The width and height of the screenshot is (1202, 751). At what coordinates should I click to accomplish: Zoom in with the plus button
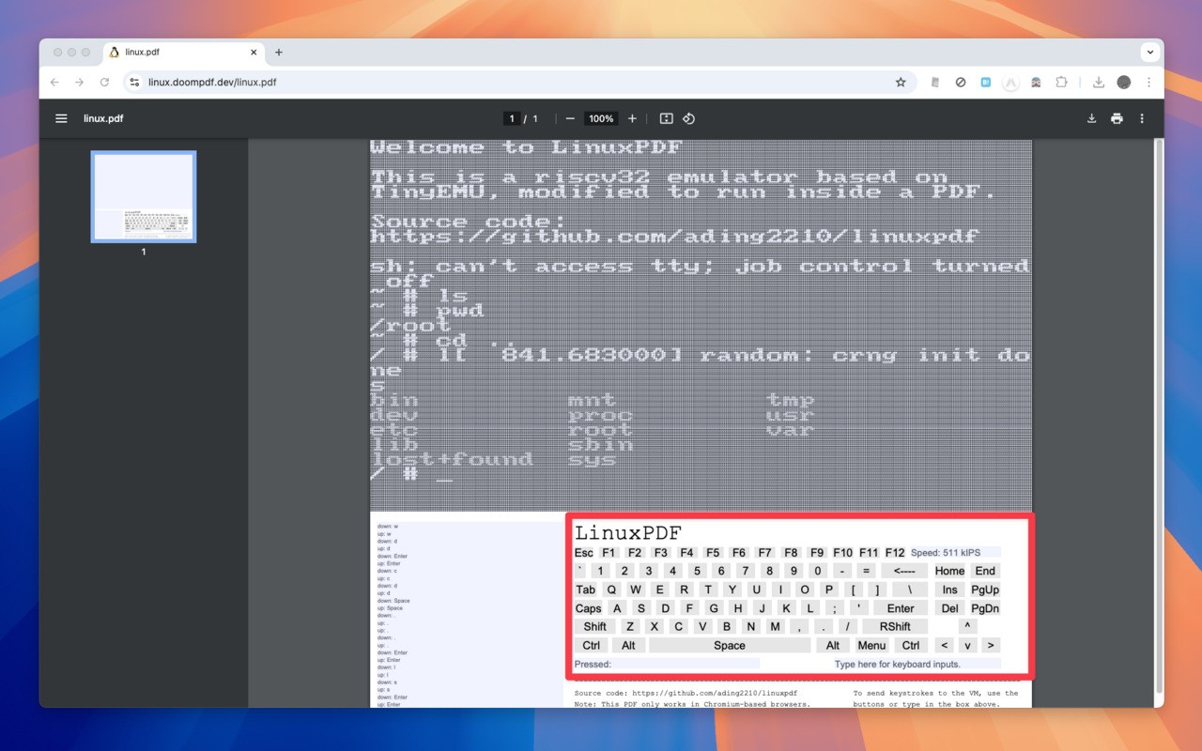pyautogui.click(x=632, y=119)
